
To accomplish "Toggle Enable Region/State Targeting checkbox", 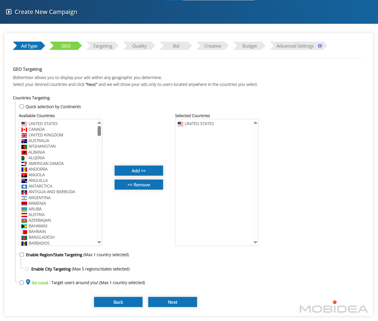I will pos(22,255).
